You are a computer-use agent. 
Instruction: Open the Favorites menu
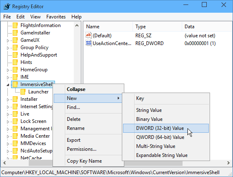(x=56, y=17)
